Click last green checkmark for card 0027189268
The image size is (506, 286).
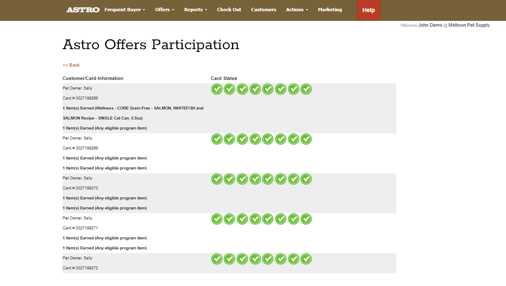click(306, 89)
